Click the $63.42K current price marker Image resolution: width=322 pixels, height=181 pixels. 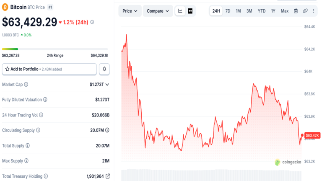(x=312, y=135)
